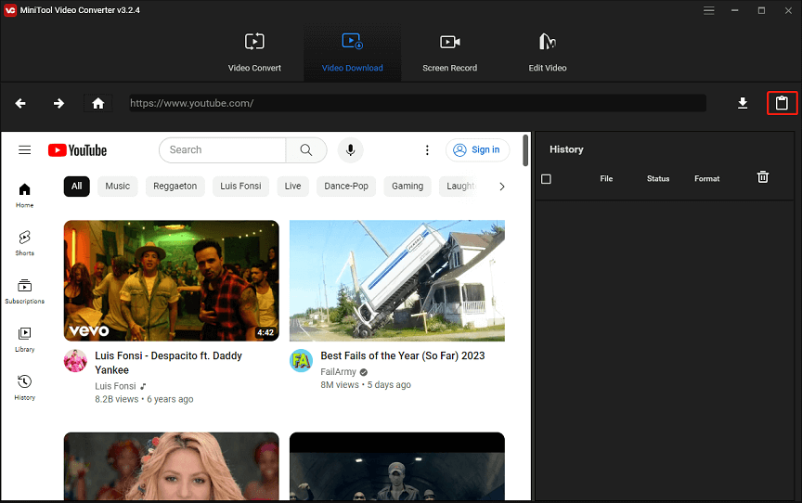This screenshot has height=503, width=802.
Task: Open the Best Fails truck thumbnail
Action: tap(397, 280)
